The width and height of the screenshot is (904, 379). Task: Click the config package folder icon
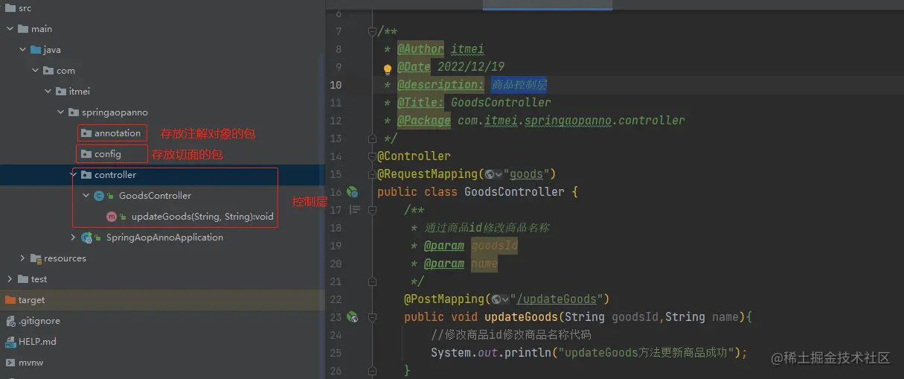click(86, 154)
